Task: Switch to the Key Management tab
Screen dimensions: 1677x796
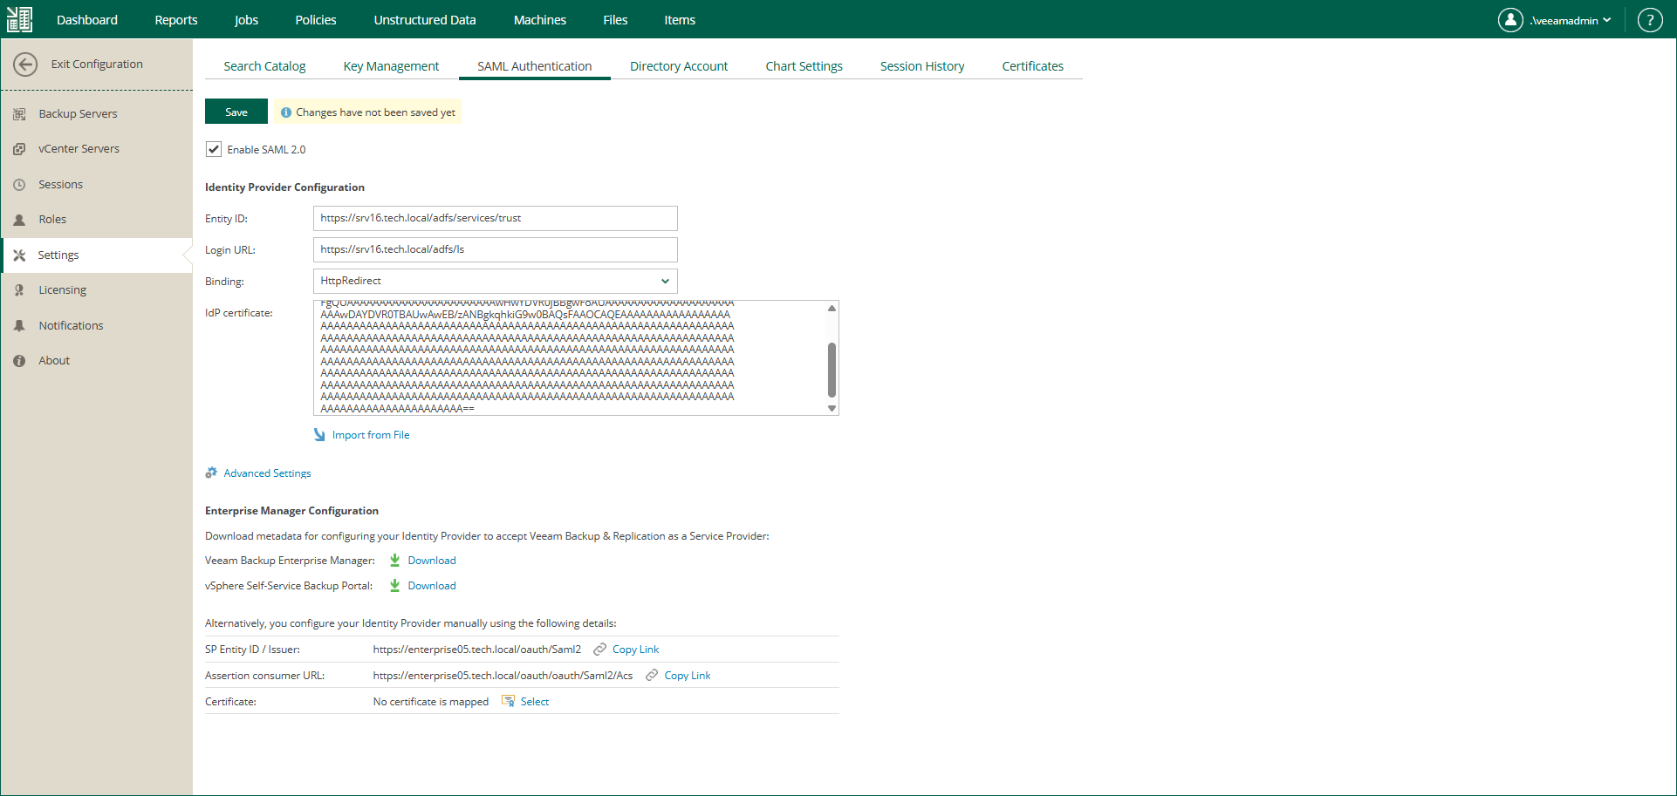Action: (x=391, y=66)
